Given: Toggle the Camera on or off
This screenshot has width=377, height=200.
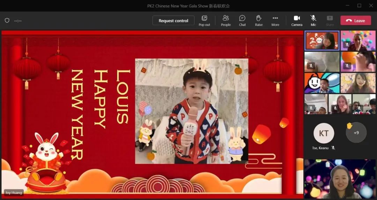Looking at the screenshot, I should pos(297,21).
